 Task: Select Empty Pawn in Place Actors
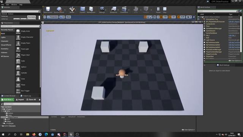pos(28,43)
